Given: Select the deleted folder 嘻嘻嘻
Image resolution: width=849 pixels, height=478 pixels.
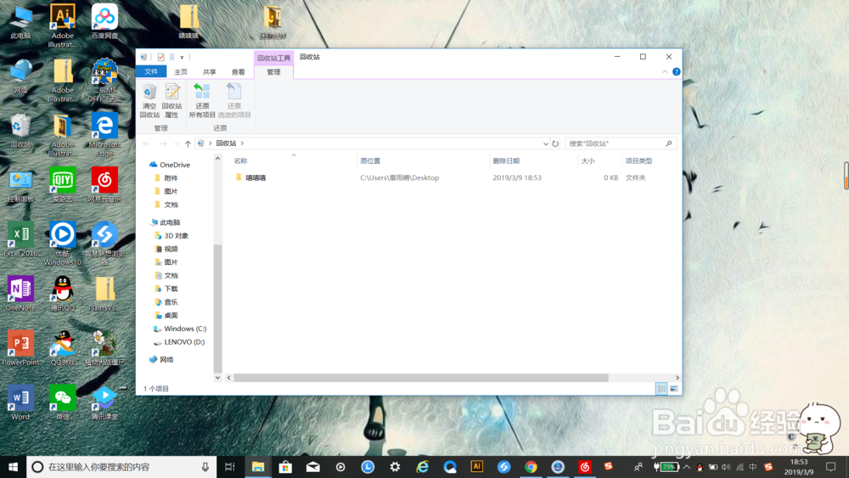Looking at the screenshot, I should point(256,177).
